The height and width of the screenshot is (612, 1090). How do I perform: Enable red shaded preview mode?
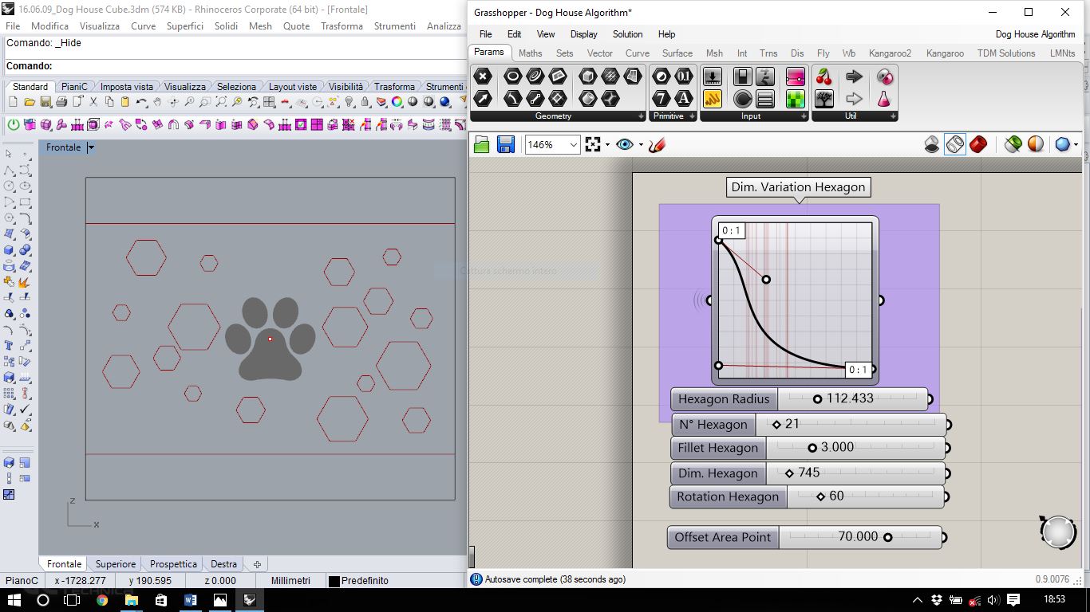(x=978, y=144)
